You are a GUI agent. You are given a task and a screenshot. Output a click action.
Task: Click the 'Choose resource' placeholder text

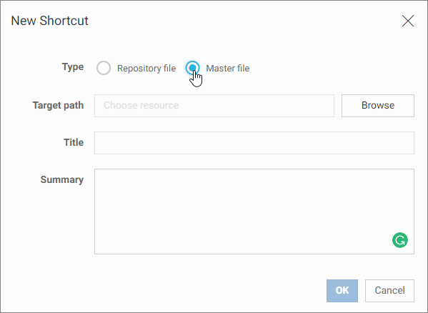(x=141, y=105)
